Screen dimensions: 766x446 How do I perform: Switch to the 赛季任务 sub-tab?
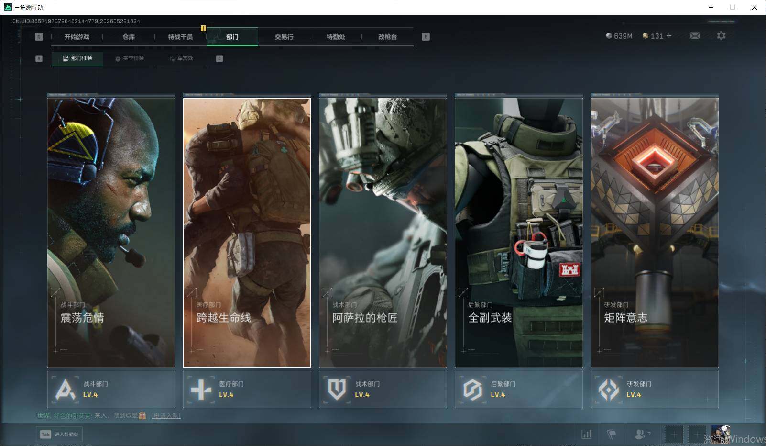click(129, 58)
